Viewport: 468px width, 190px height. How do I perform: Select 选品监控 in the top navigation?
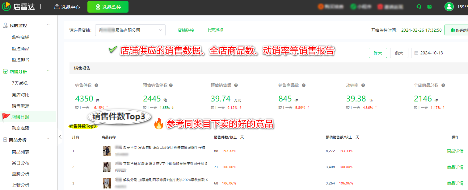coord(108,6)
